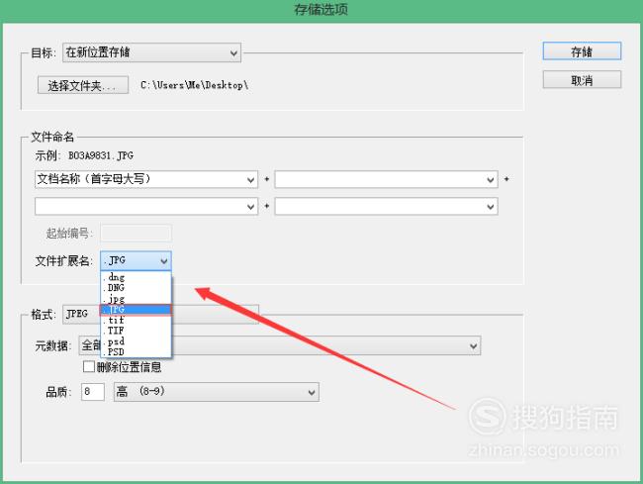Click the 取消 cancel button
Image resolution: width=643 pixels, height=484 pixels.
point(582,79)
